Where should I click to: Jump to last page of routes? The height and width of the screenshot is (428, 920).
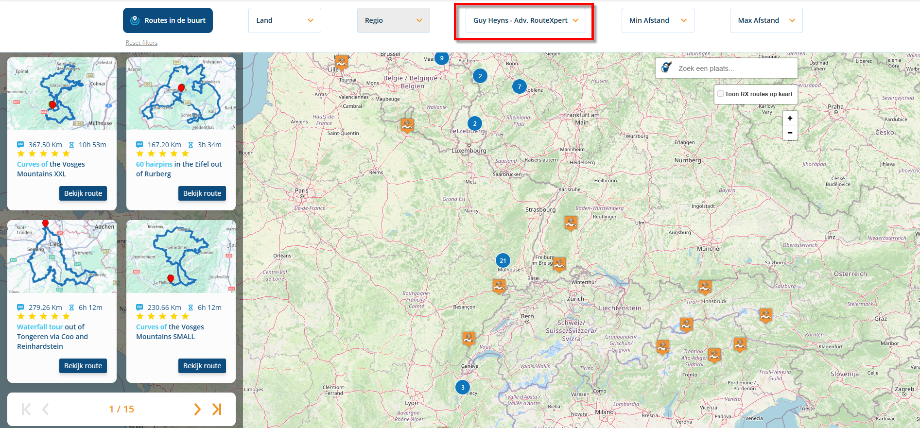pyautogui.click(x=217, y=410)
